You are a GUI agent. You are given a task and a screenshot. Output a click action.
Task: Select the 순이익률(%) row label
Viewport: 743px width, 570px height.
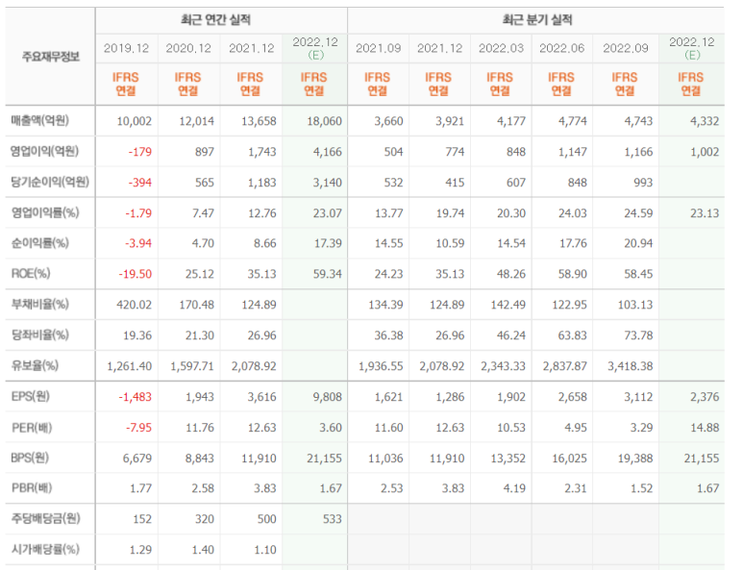pos(39,243)
